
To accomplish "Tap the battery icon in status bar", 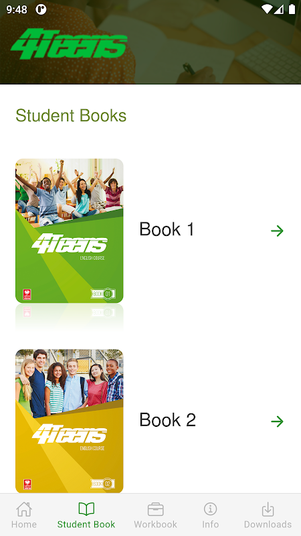I will tap(292, 9).
